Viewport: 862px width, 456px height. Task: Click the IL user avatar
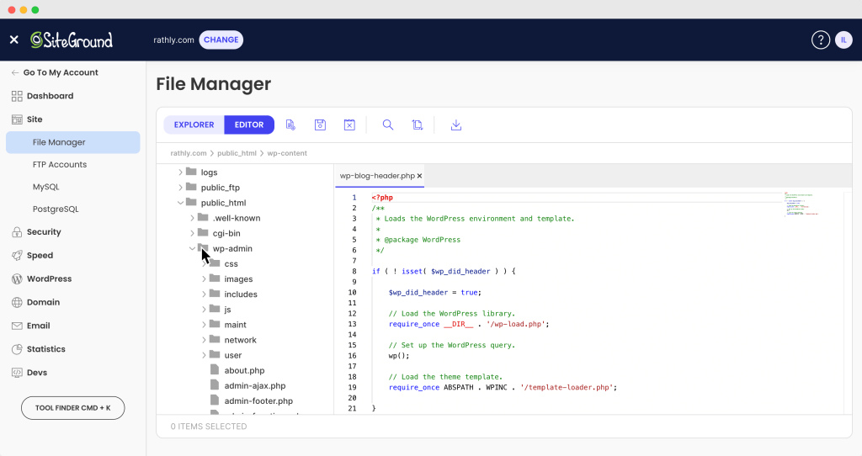pos(843,40)
